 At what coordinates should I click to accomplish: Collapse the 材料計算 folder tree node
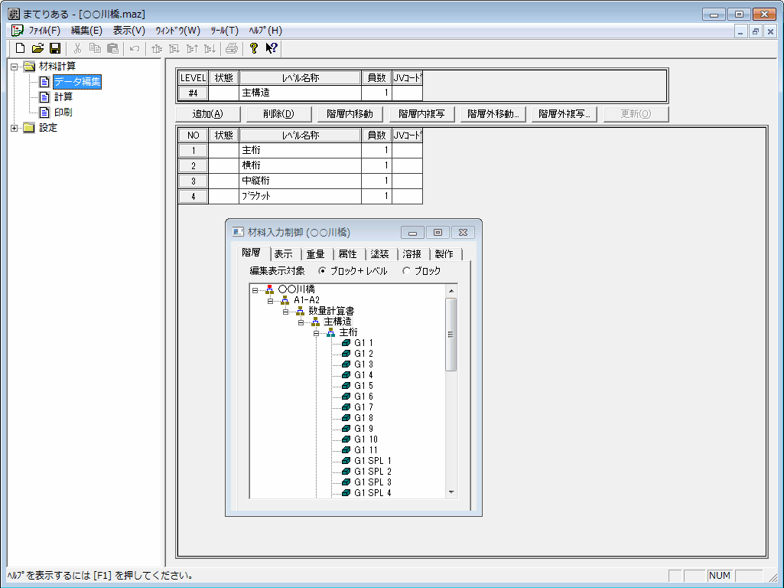click(x=15, y=67)
